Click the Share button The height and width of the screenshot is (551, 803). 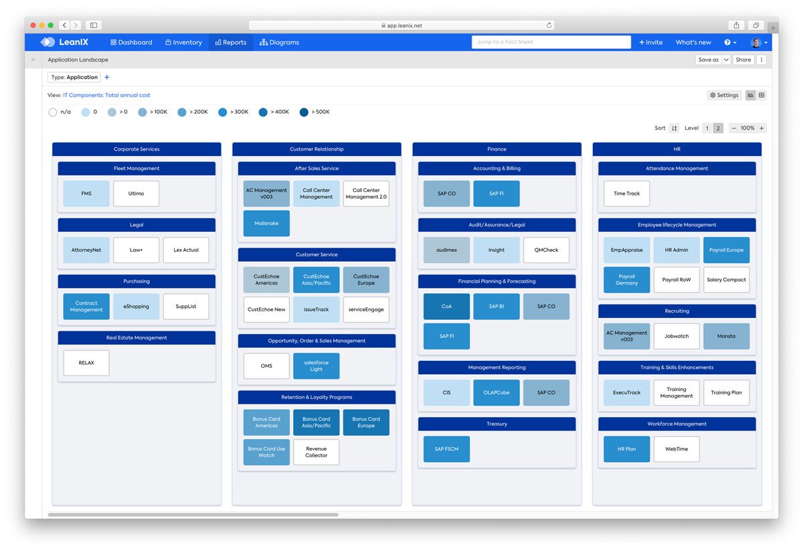743,60
